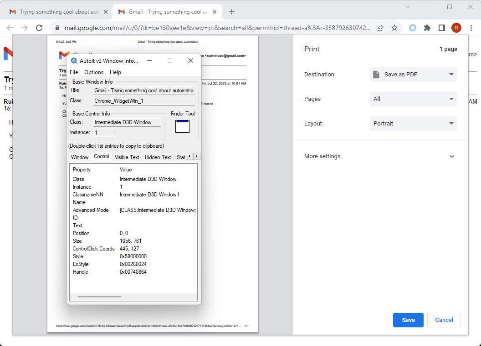Switch to the Visible Text tab
The width and height of the screenshot is (481, 346).
point(127,157)
